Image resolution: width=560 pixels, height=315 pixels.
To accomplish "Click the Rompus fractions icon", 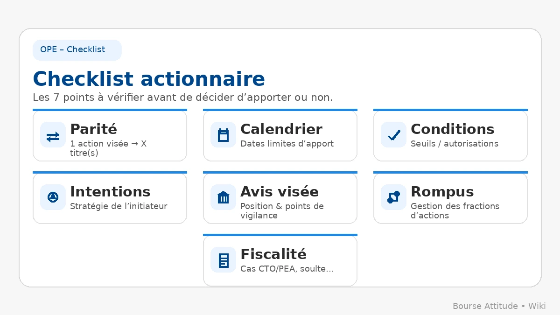I will 393,197.
